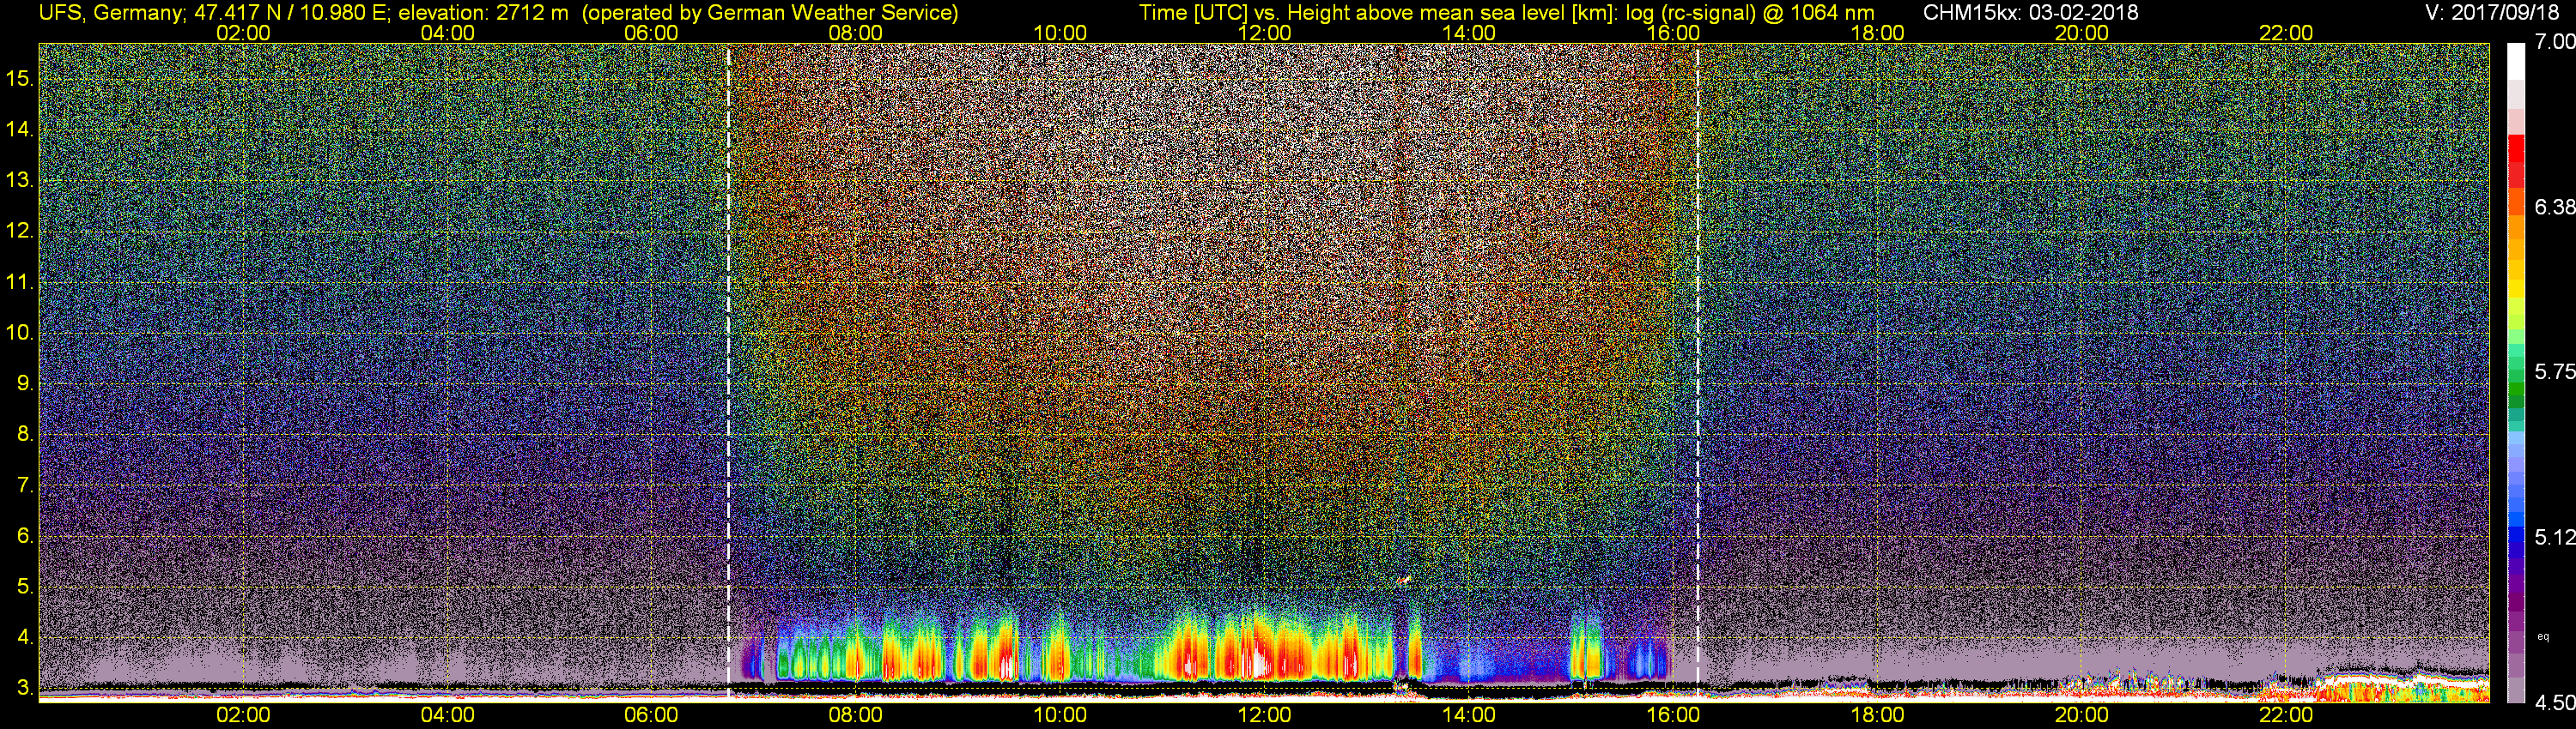The height and width of the screenshot is (729, 2576).
Task: Click the blue segment of the color scale
Action: coord(2516,534)
